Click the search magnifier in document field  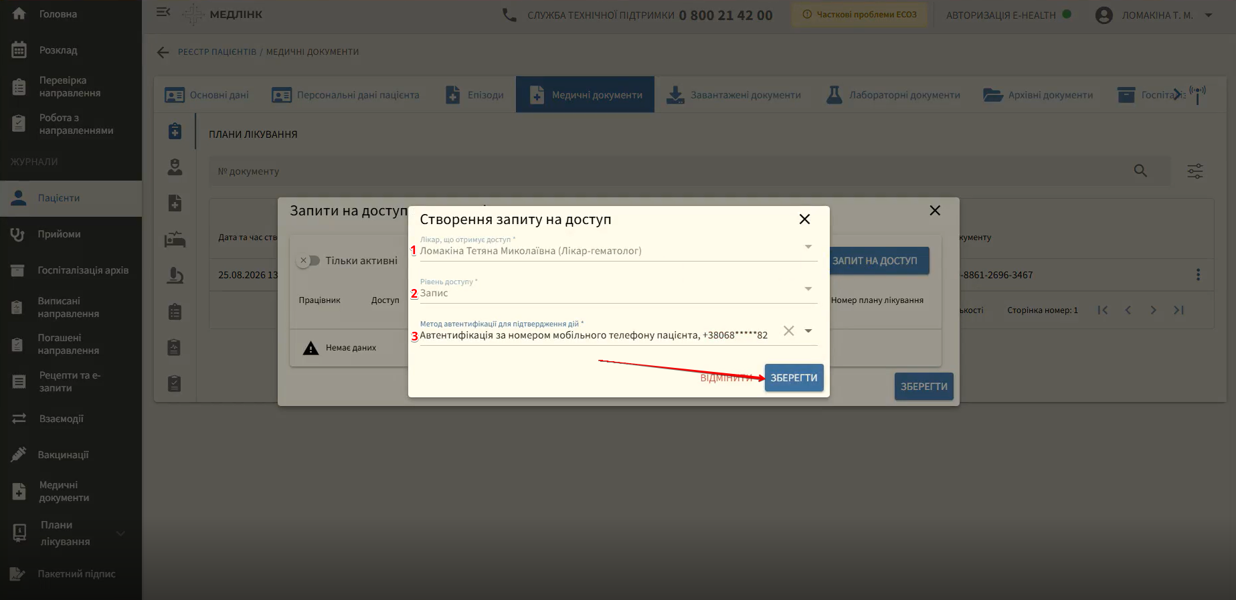1141,171
